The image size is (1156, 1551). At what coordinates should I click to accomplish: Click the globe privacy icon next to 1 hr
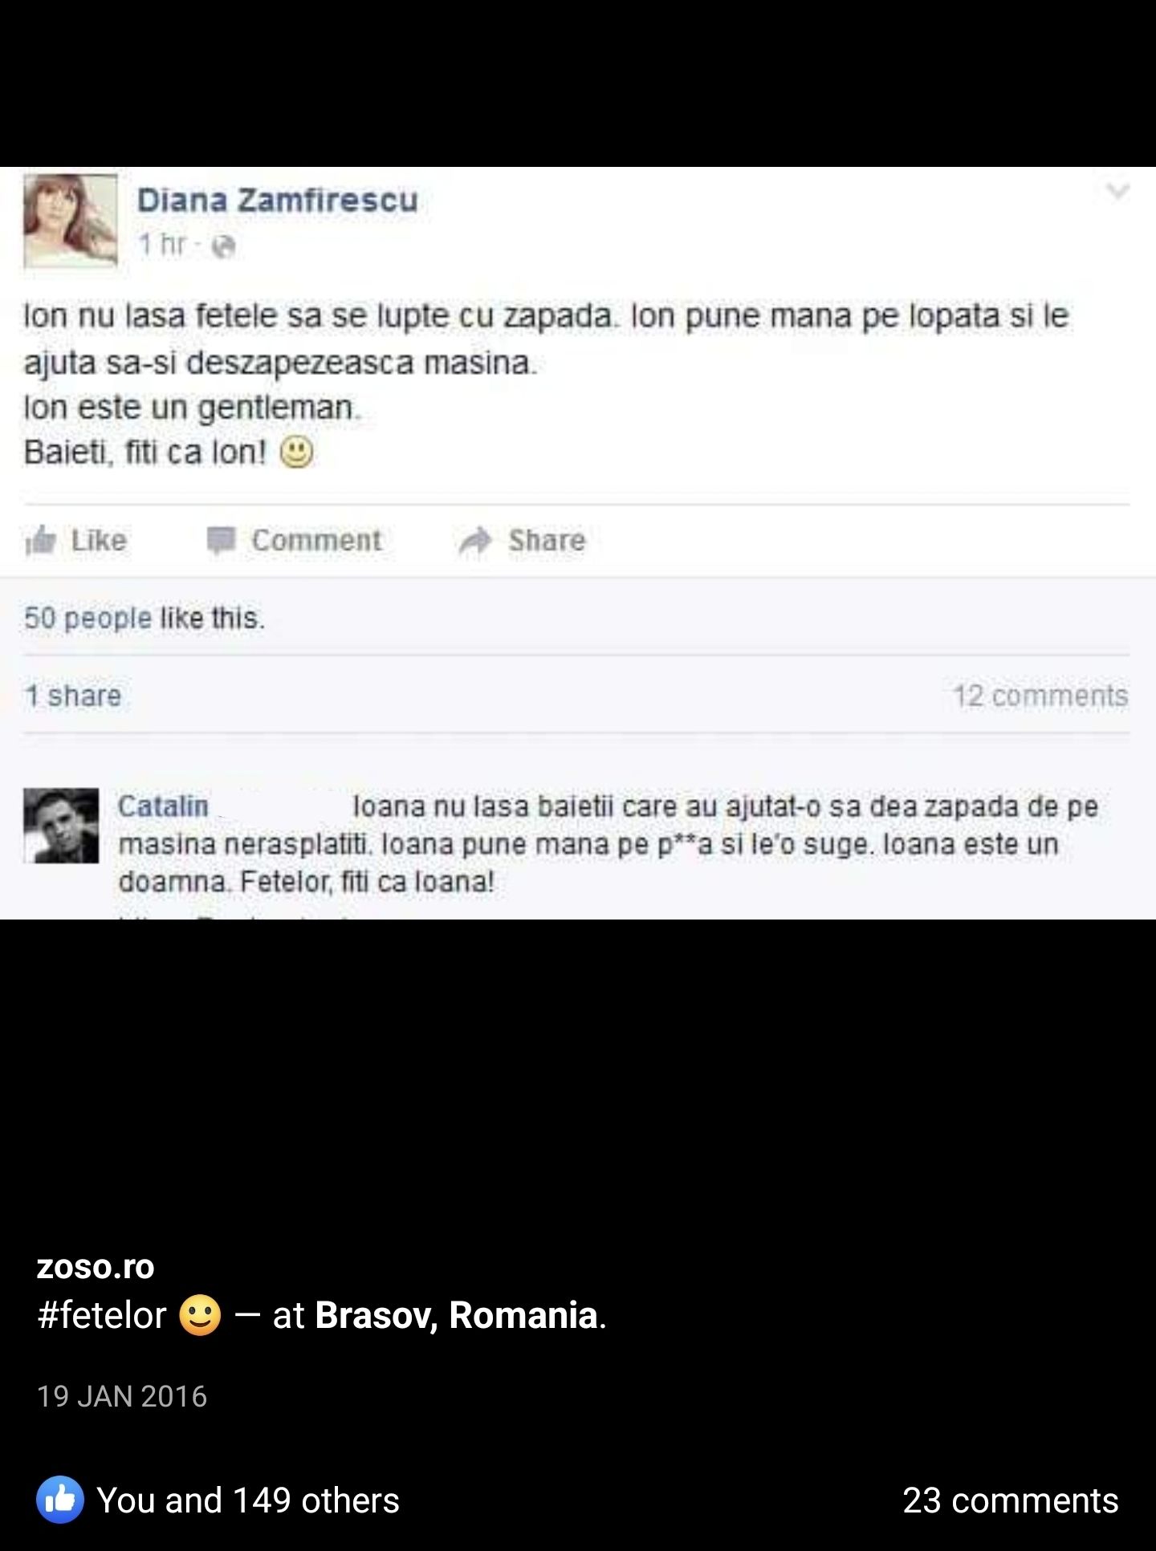coord(225,246)
